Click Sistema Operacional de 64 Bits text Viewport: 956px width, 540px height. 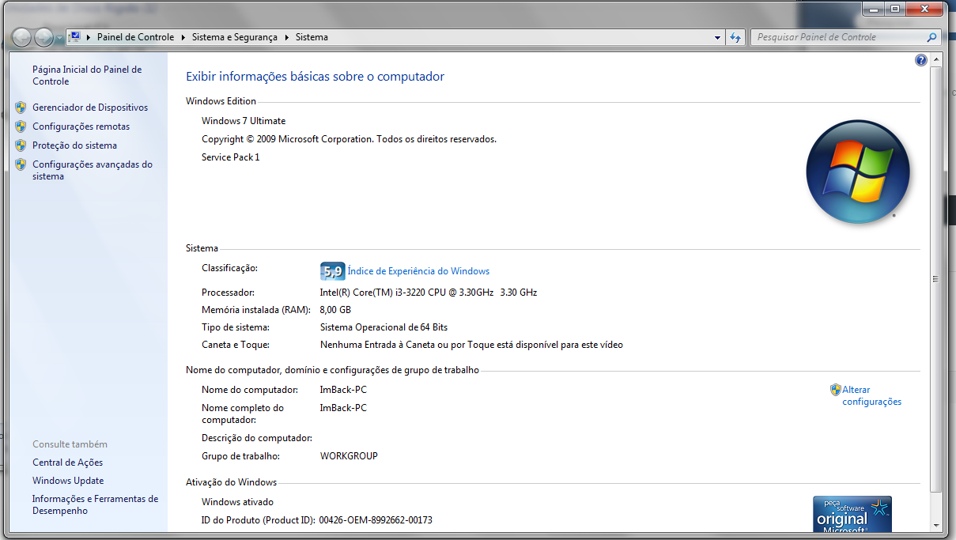coord(384,327)
